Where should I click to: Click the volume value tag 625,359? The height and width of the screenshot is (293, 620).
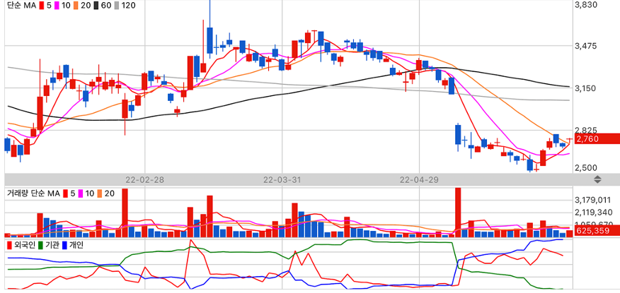pos(597,231)
